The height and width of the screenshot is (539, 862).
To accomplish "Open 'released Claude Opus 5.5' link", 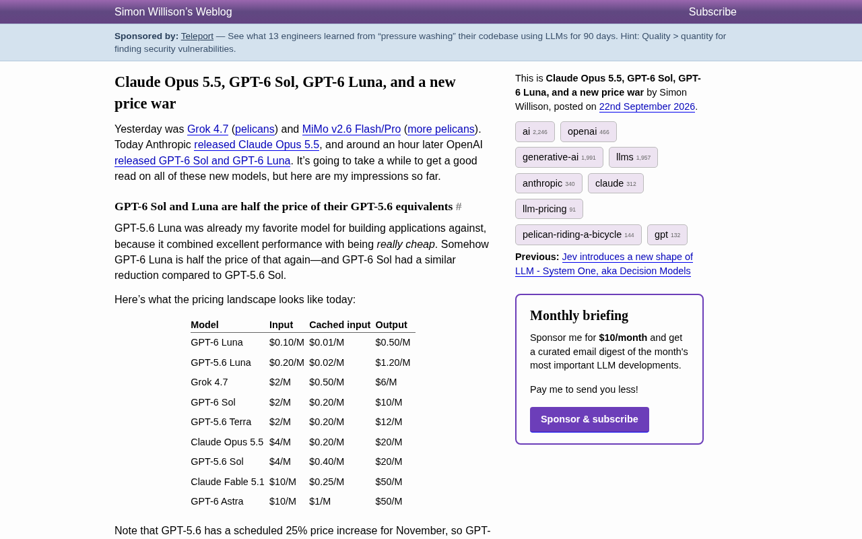I will (257, 144).
